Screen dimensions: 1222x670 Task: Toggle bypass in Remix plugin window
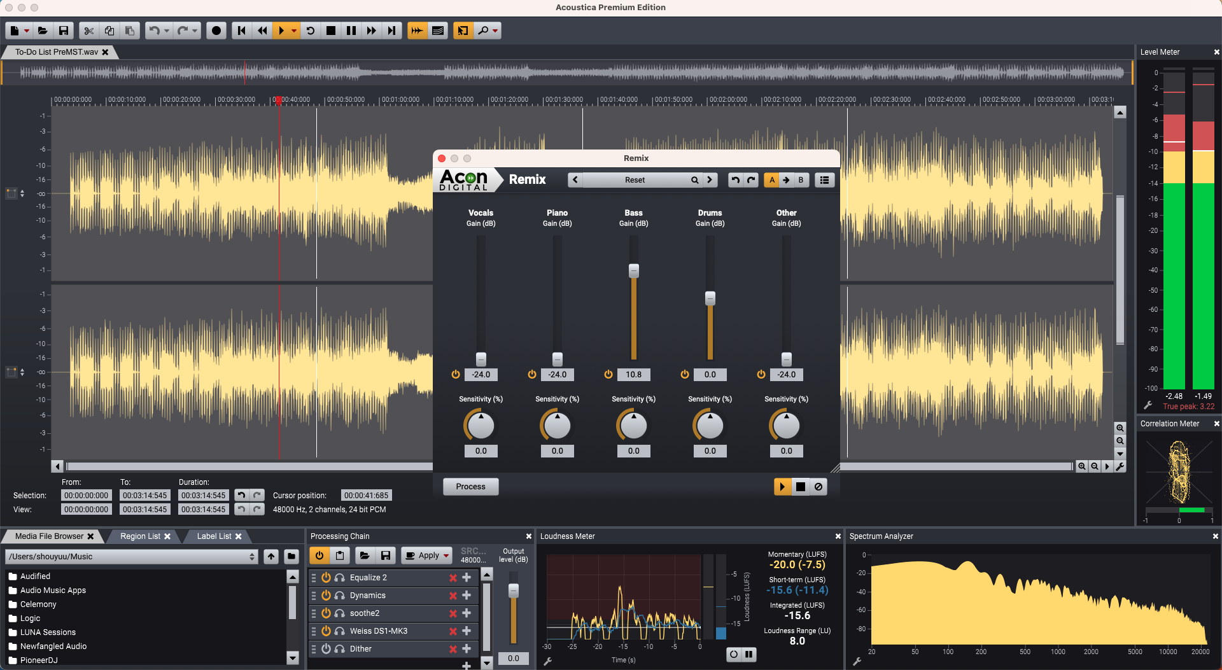818,487
